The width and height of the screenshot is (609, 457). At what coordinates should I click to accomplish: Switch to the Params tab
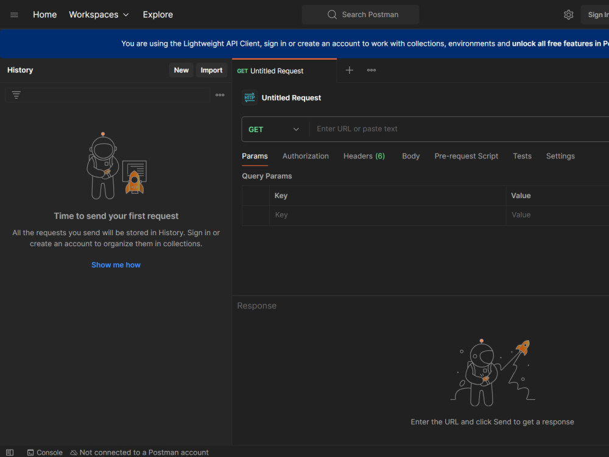pos(255,156)
